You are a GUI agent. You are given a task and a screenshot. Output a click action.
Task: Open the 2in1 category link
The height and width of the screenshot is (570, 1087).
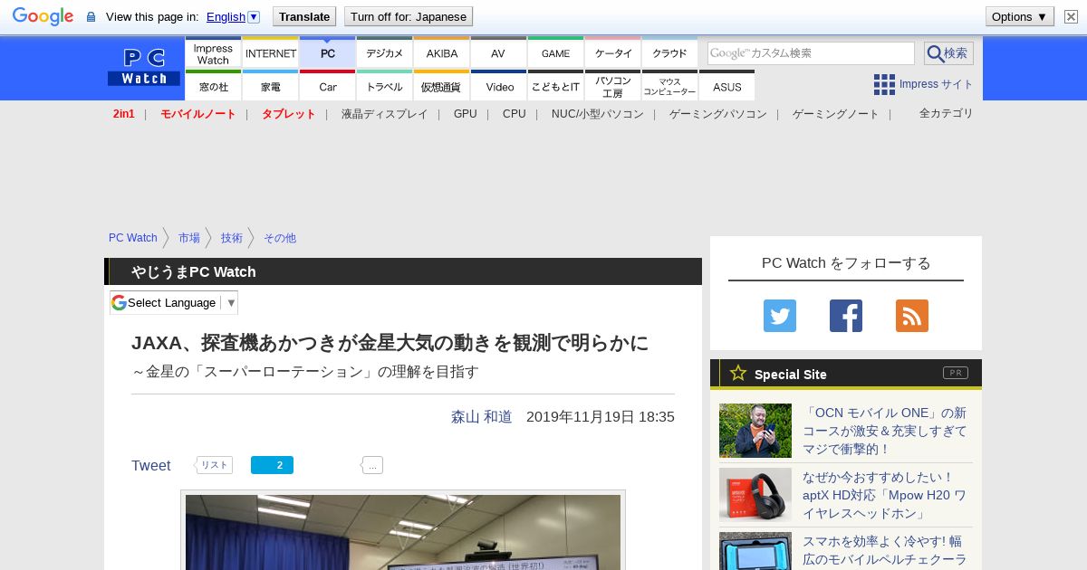(124, 114)
